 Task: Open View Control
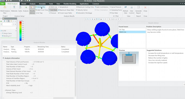131,10
